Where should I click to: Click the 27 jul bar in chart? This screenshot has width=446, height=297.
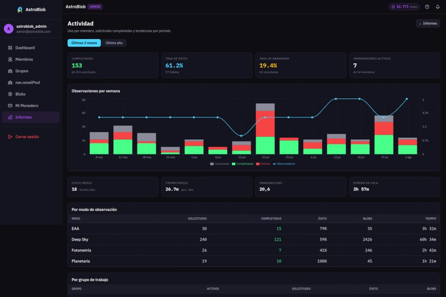tap(384, 135)
